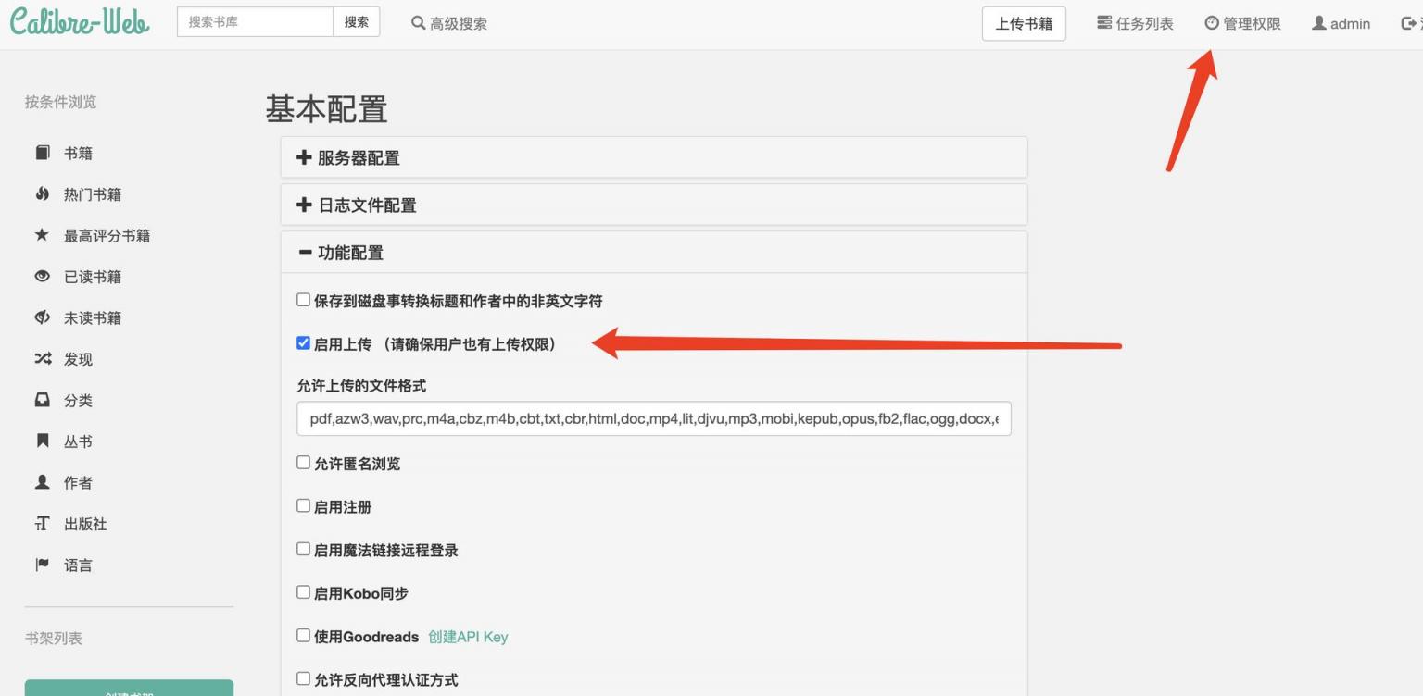Open 任务列表 in the top navigation
The image size is (1423, 696).
point(1135,23)
